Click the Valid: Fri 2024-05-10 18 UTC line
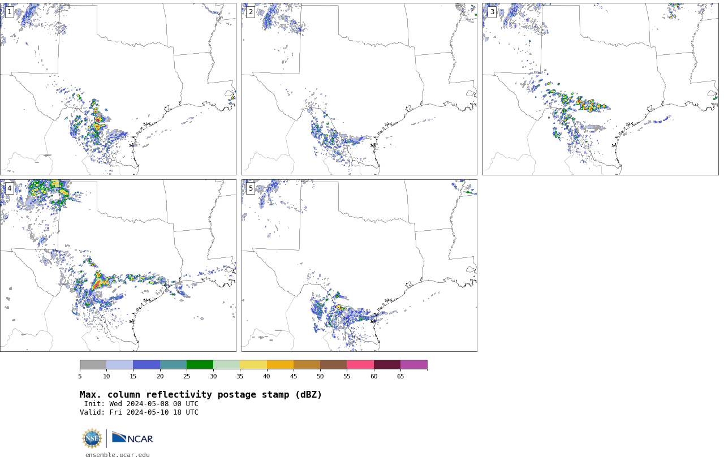 pos(139,412)
